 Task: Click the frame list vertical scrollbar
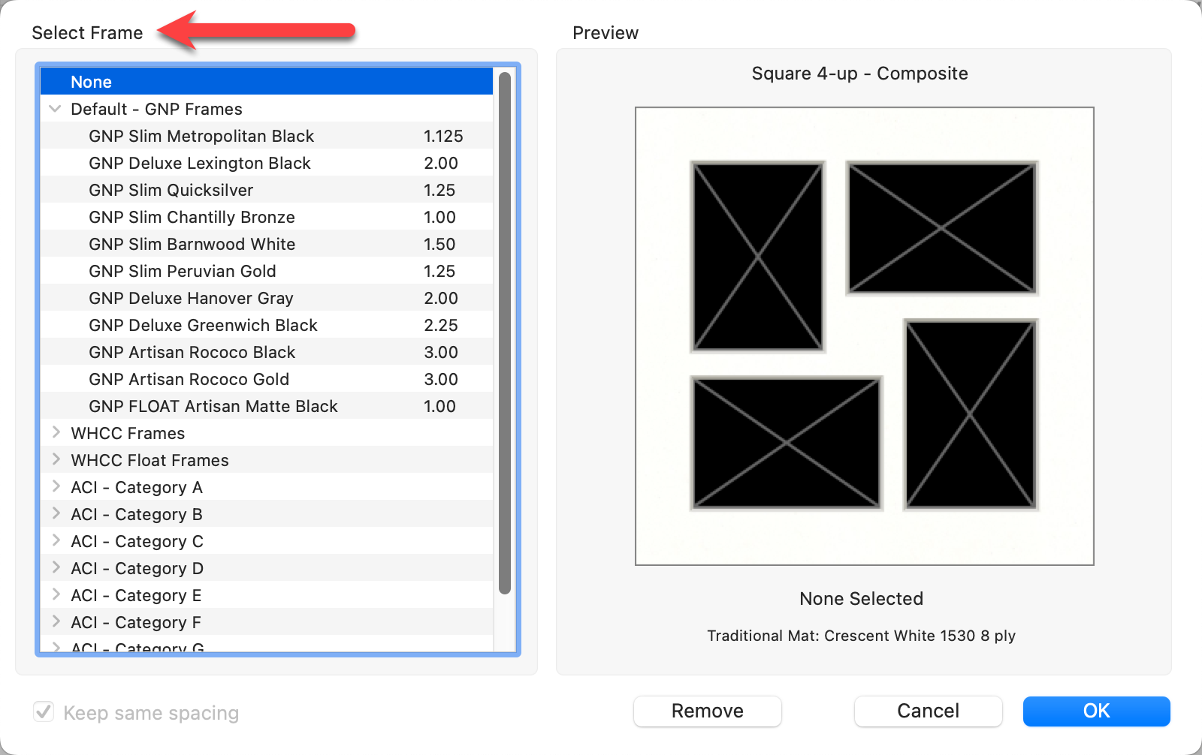(x=505, y=330)
